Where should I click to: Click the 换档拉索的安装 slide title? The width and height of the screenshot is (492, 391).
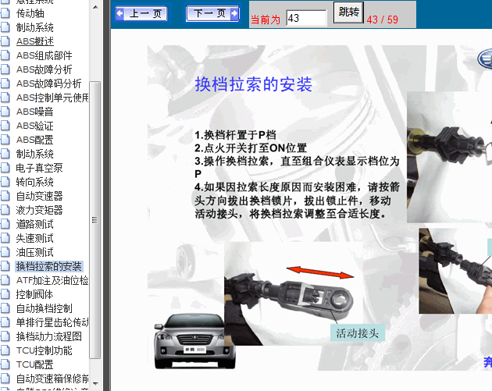click(x=254, y=84)
